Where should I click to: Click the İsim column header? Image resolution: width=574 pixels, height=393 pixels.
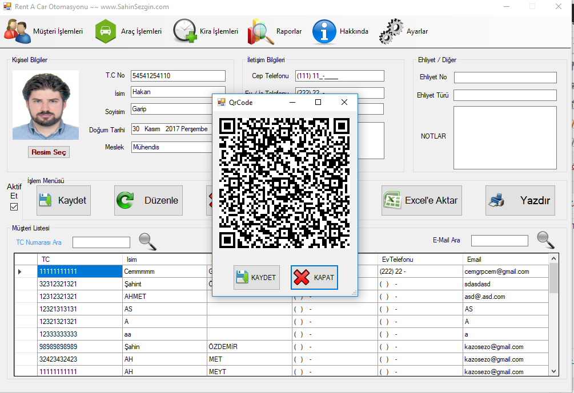click(164, 259)
